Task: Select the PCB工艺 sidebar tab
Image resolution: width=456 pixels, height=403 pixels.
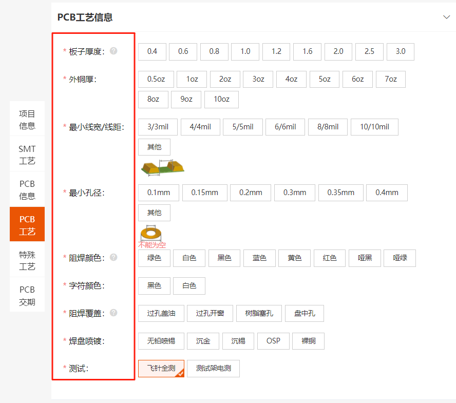Action: click(27, 225)
